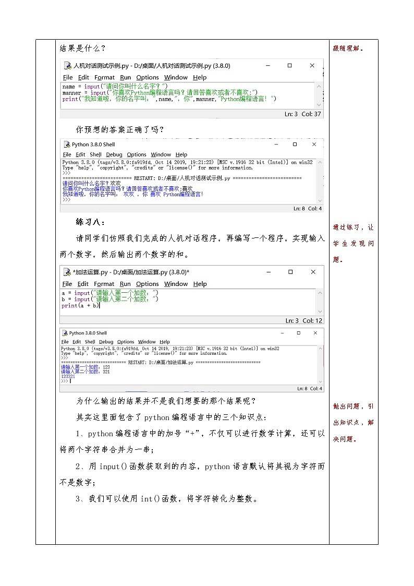Open Run menu in 人机对话测试示例.py editor
414x586 pixels.
pos(126,77)
